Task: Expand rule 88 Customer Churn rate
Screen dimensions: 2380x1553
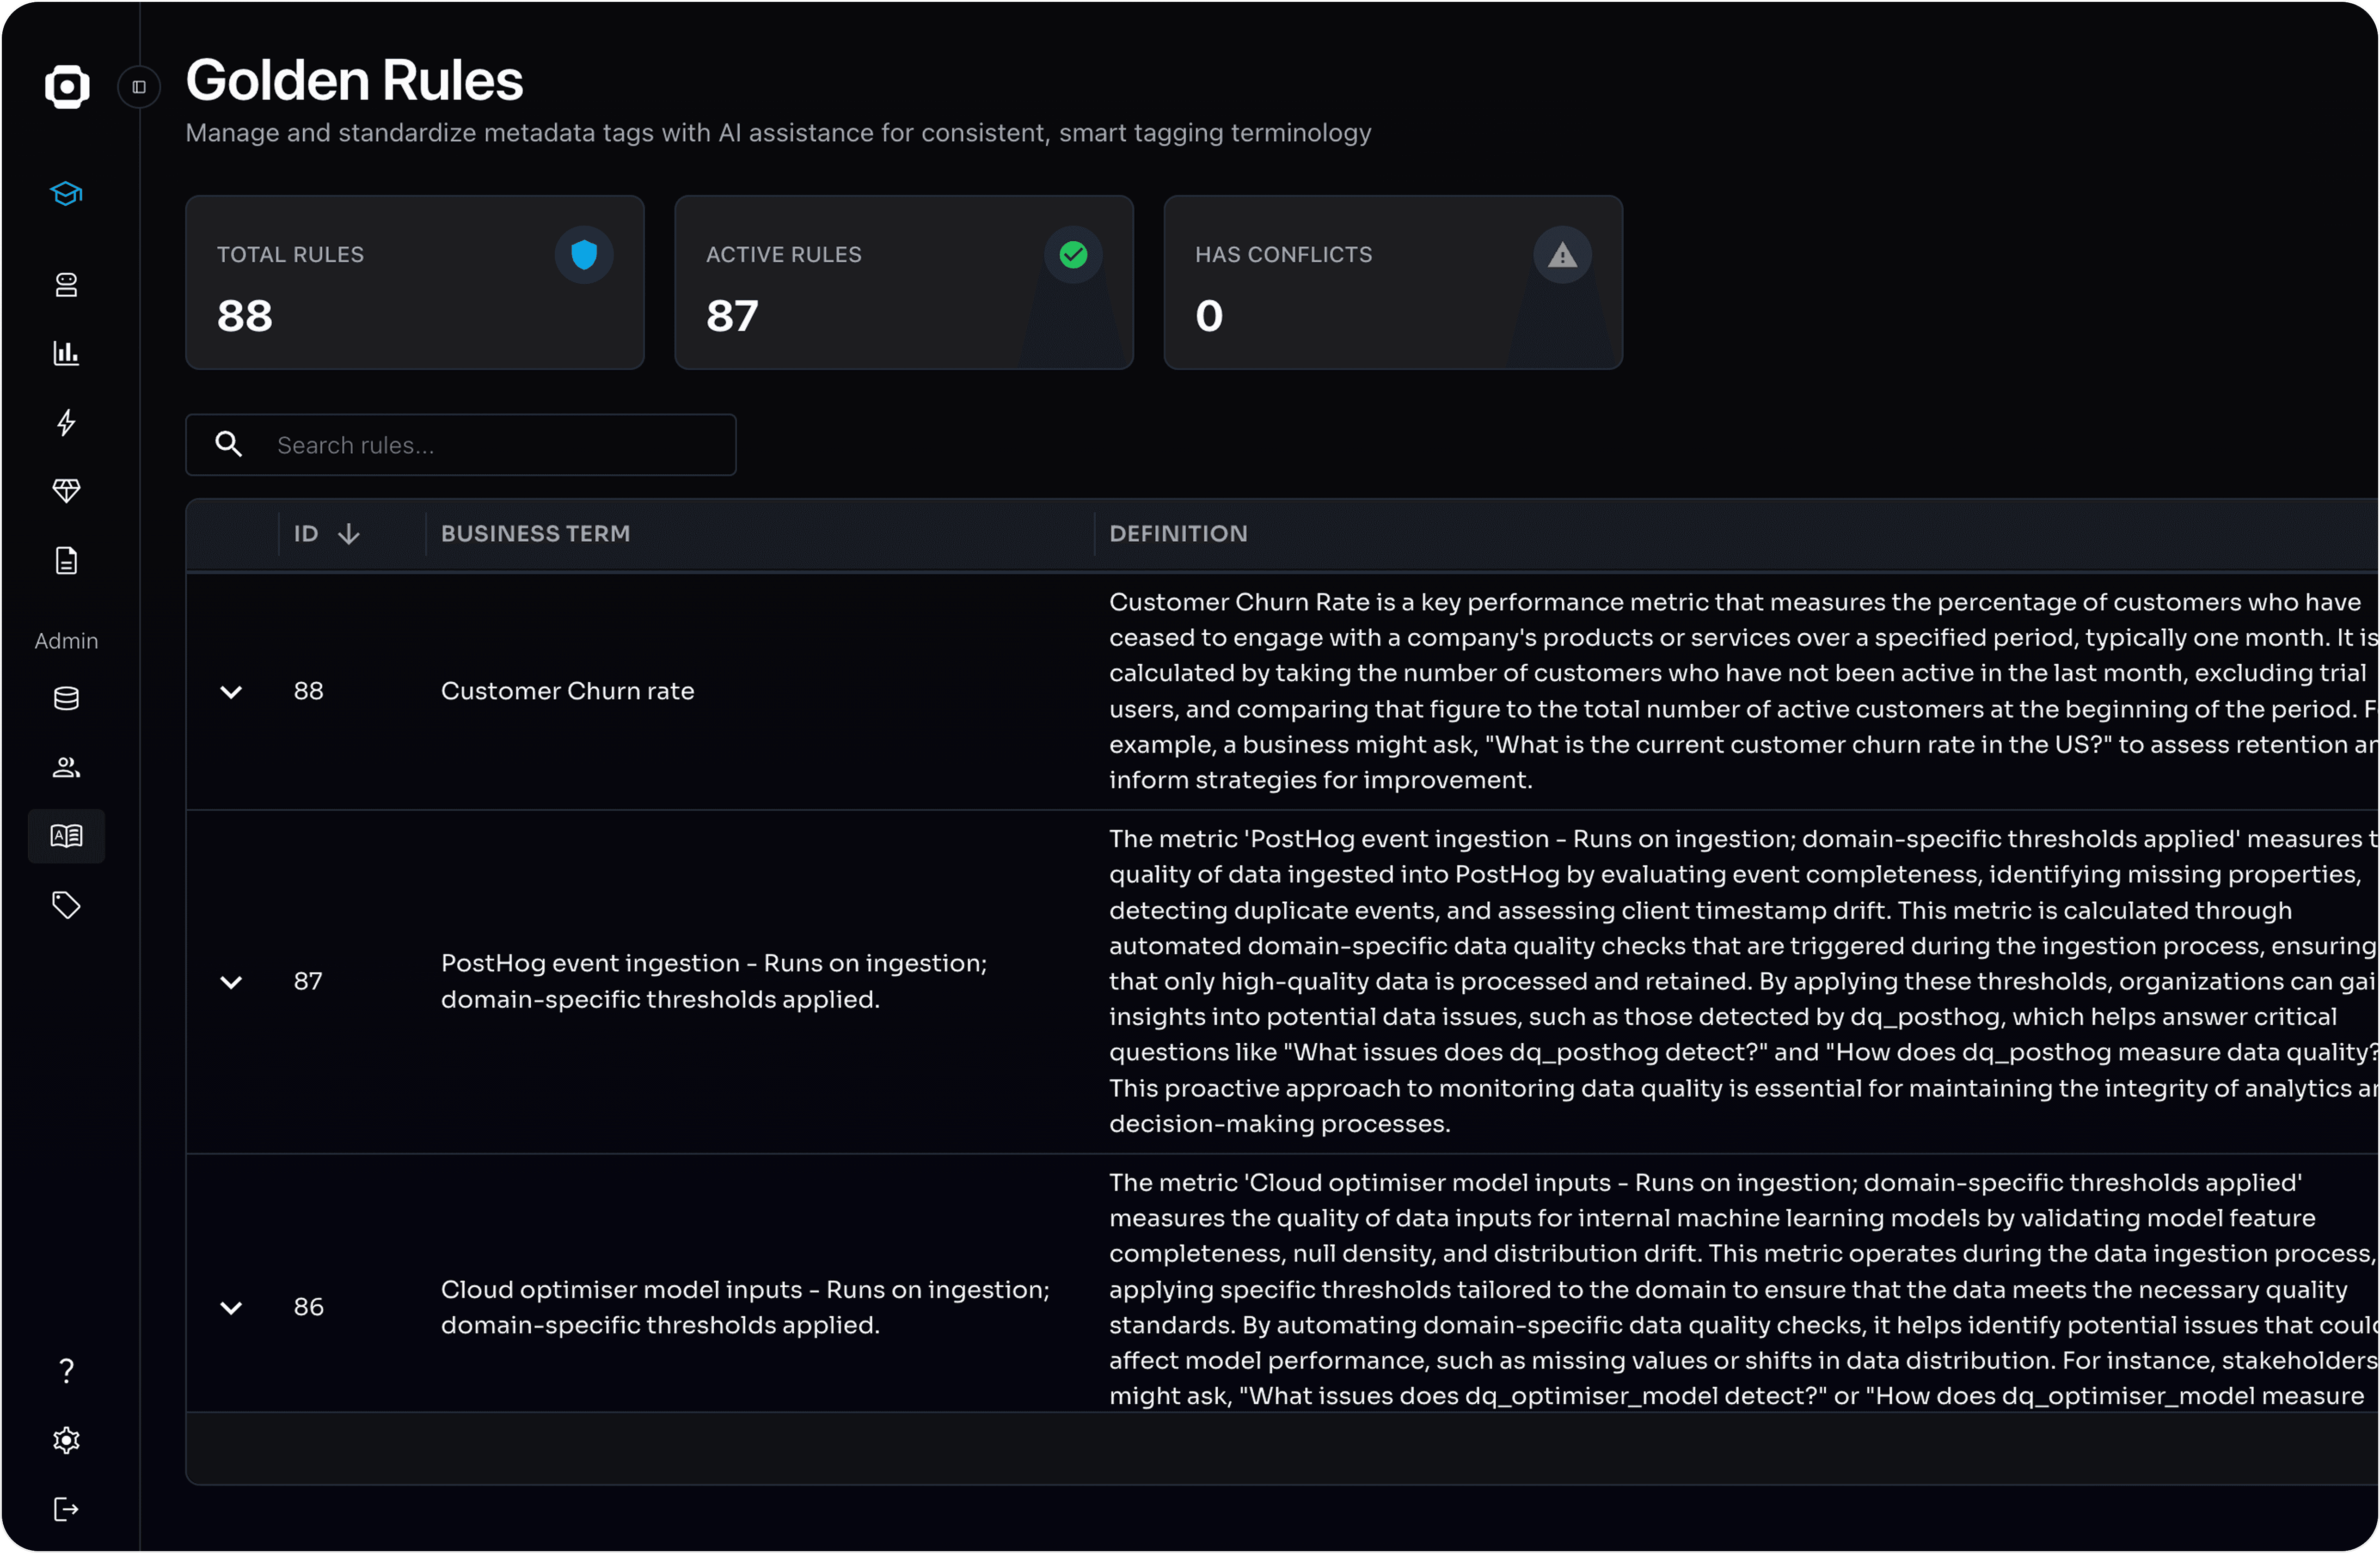Action: [x=231, y=692]
